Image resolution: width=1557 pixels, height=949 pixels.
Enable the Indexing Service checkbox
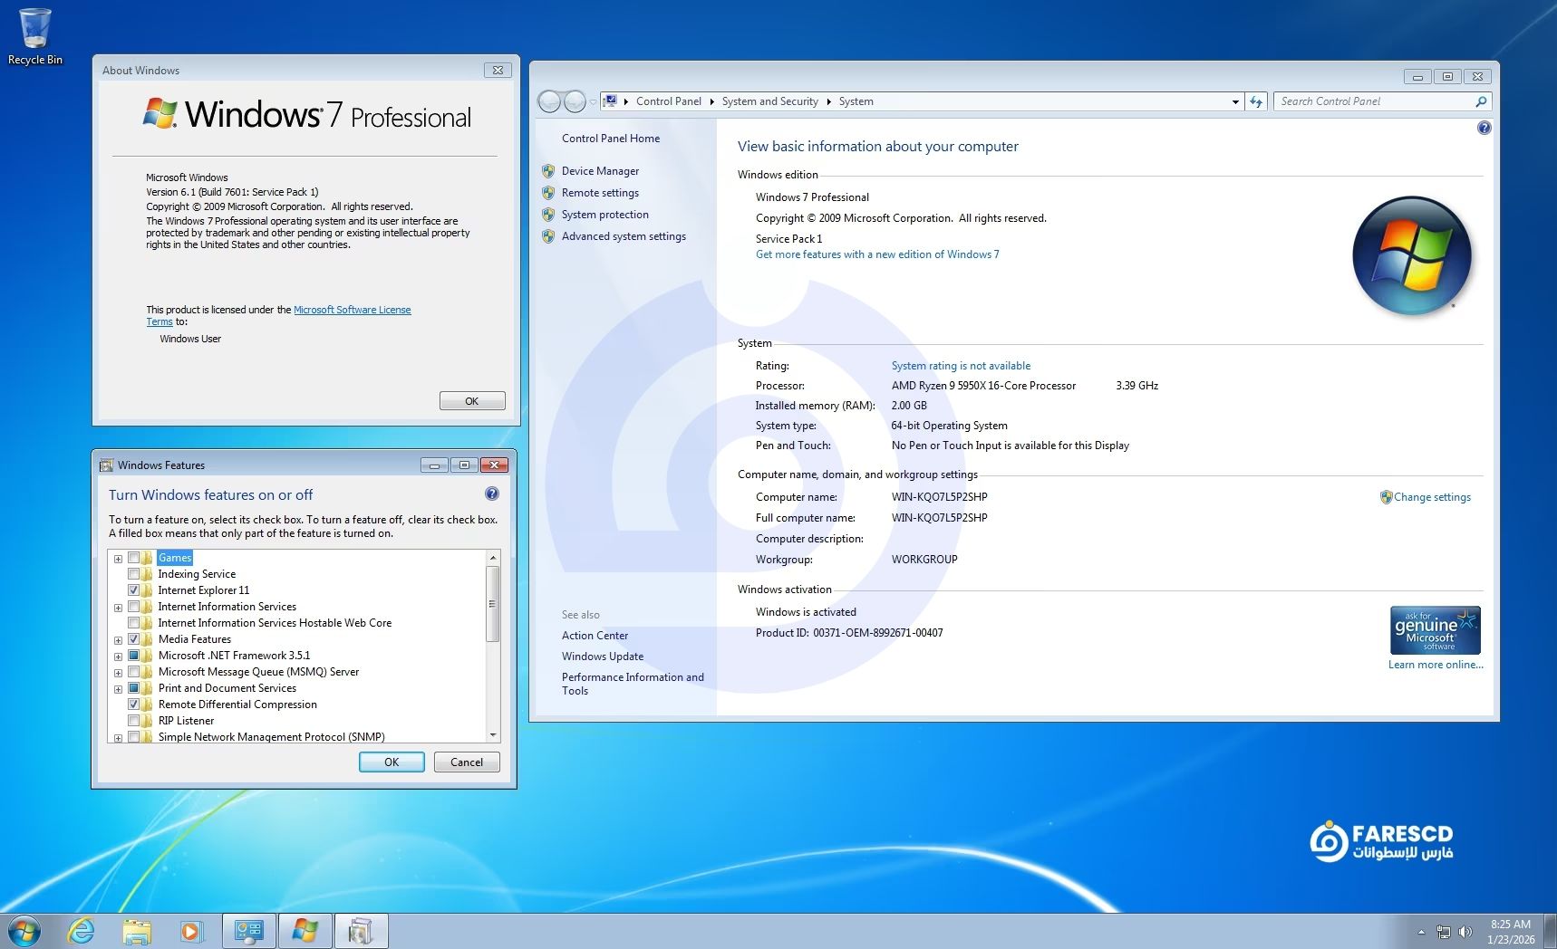[134, 574]
